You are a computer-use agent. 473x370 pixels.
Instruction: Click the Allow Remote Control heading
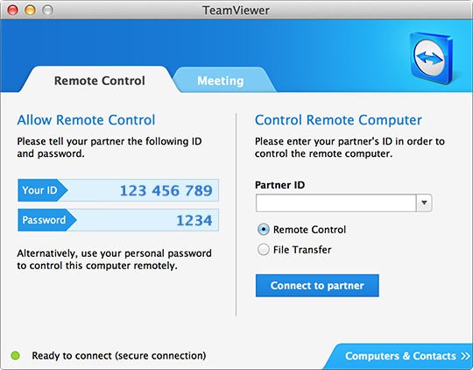click(86, 120)
